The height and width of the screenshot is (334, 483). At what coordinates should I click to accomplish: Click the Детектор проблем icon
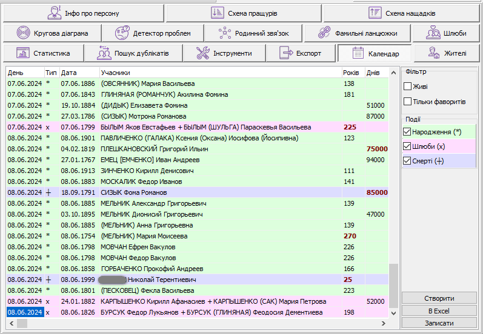pos(122,33)
